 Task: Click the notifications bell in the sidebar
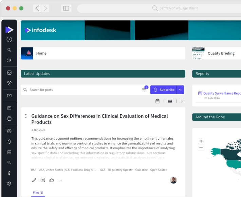[9, 142]
